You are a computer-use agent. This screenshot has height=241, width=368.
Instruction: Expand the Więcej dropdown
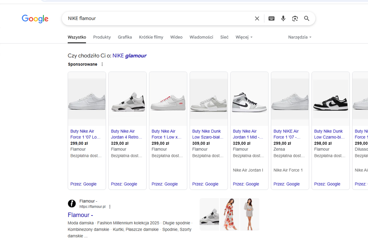click(x=244, y=37)
